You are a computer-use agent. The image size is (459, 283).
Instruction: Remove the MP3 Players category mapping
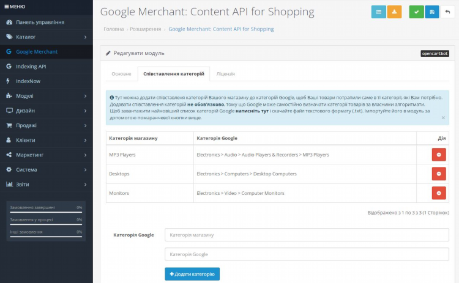[x=439, y=155]
